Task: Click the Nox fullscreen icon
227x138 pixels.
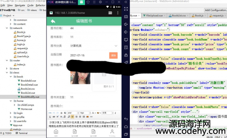Action: pyautogui.click(x=126, y=9)
